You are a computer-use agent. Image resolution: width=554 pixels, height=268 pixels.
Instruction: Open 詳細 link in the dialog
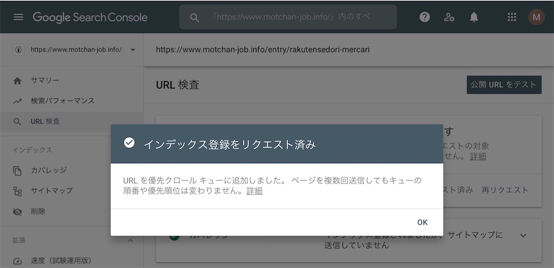[x=254, y=191]
